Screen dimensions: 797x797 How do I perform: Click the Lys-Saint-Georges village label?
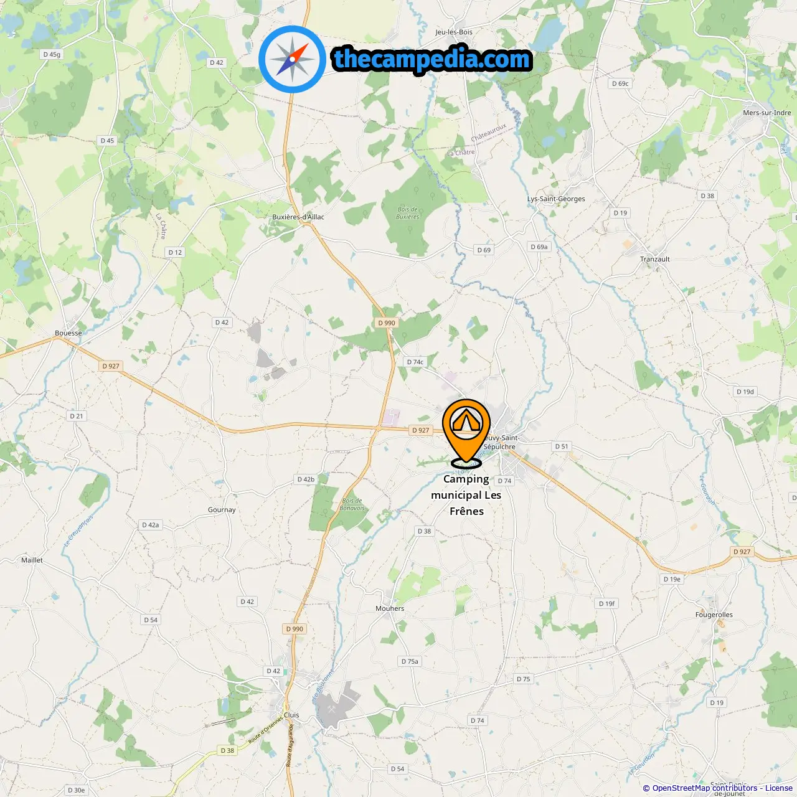[556, 199]
